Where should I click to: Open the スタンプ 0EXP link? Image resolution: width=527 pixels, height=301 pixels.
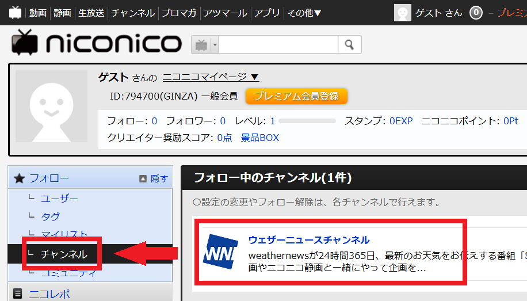[x=401, y=121]
